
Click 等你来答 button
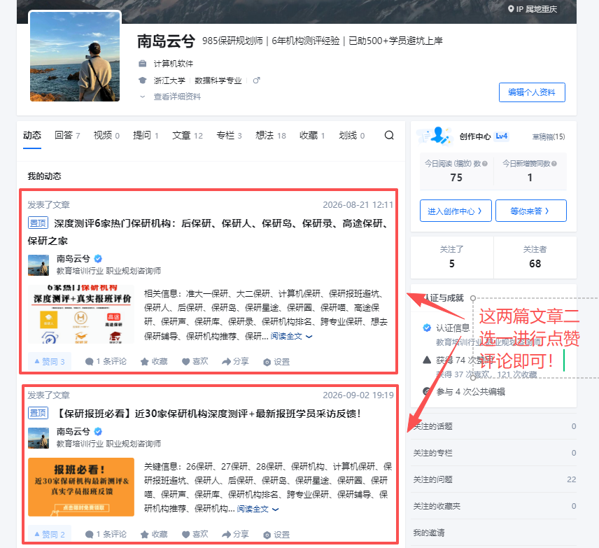click(x=530, y=211)
